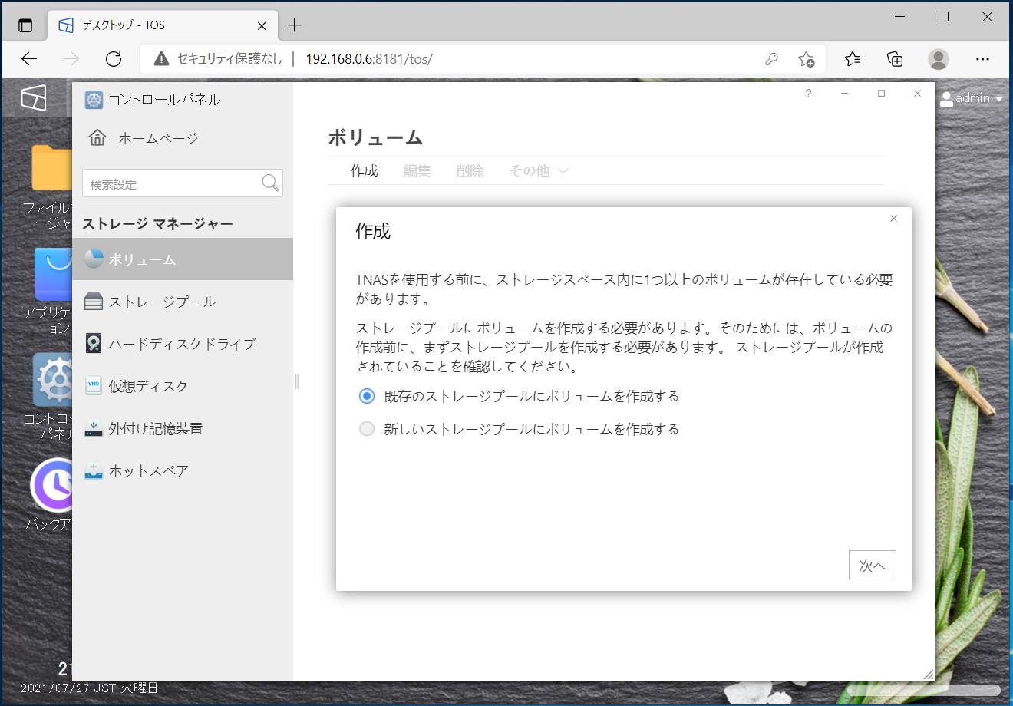The width and height of the screenshot is (1013, 706).
Task: Open the Control Panel gear desktop icon
Action: (x=53, y=380)
